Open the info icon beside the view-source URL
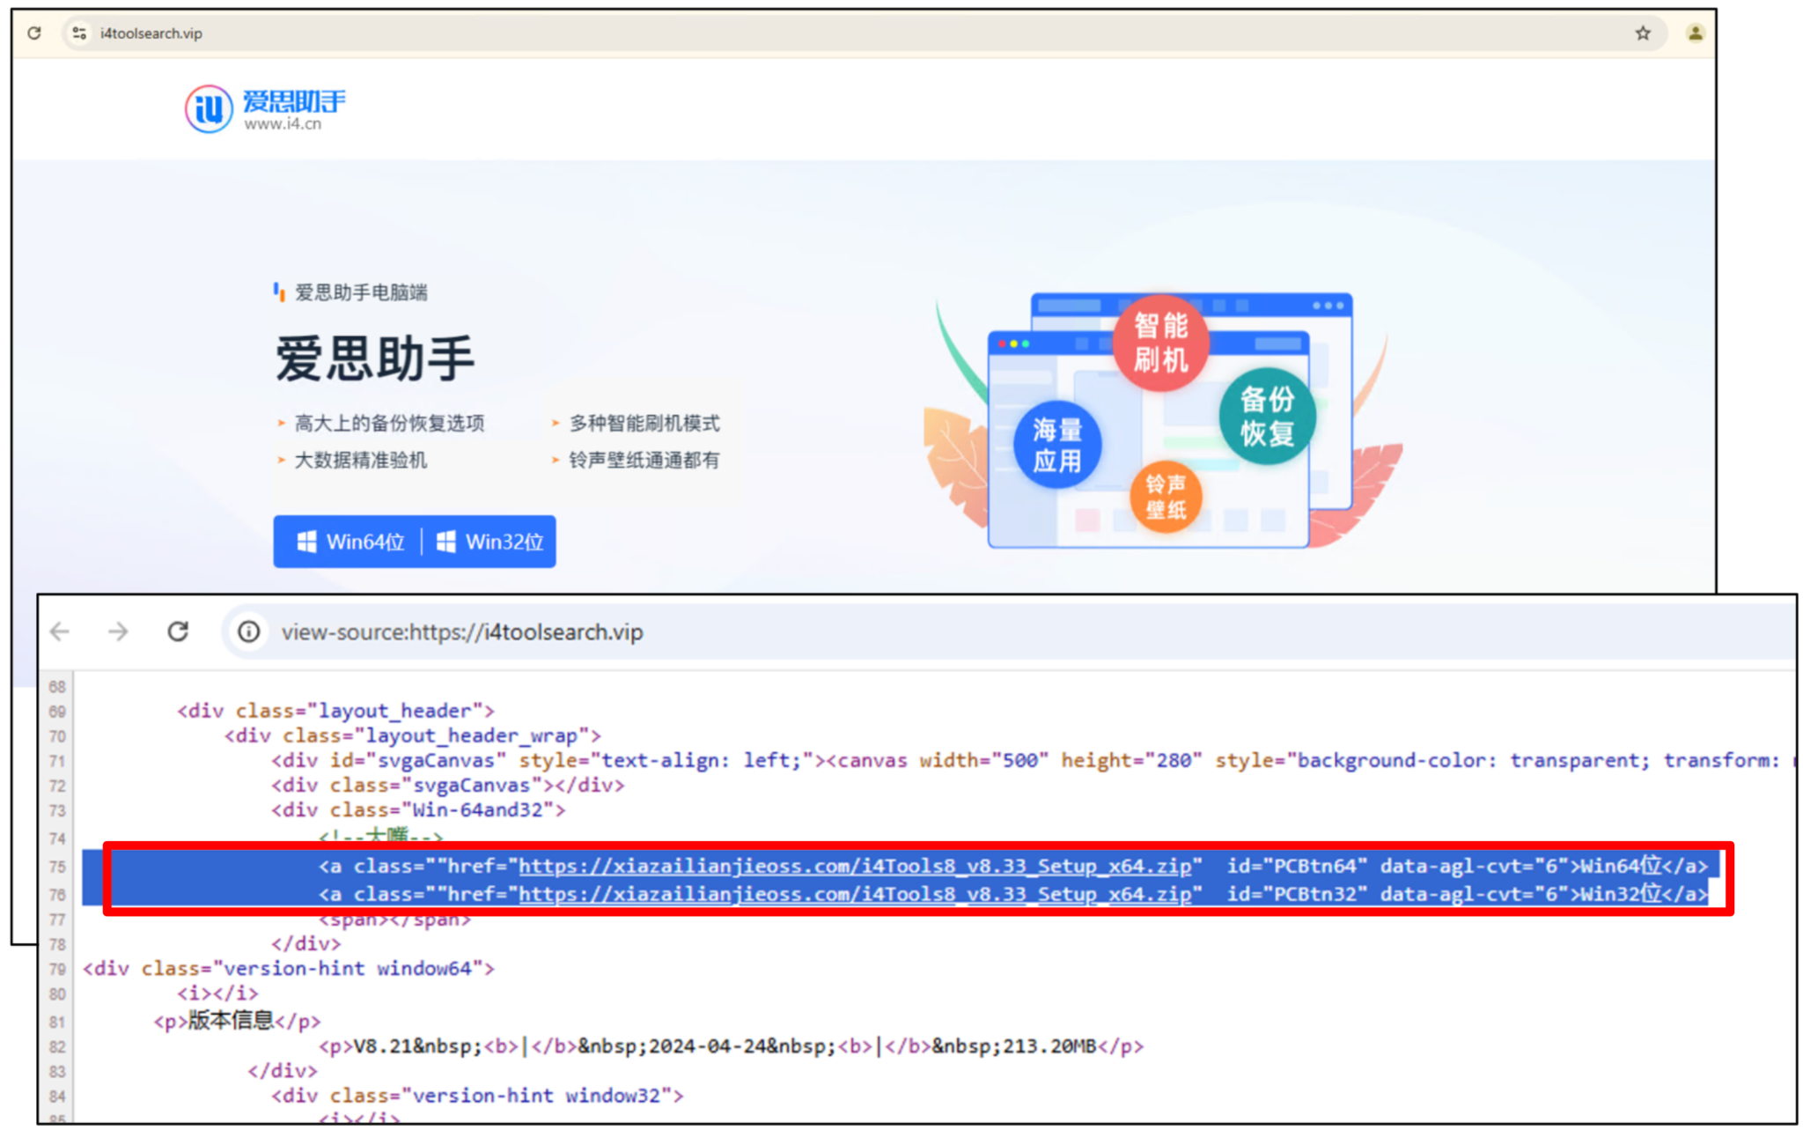This screenshot has height=1130, width=1803. click(247, 631)
